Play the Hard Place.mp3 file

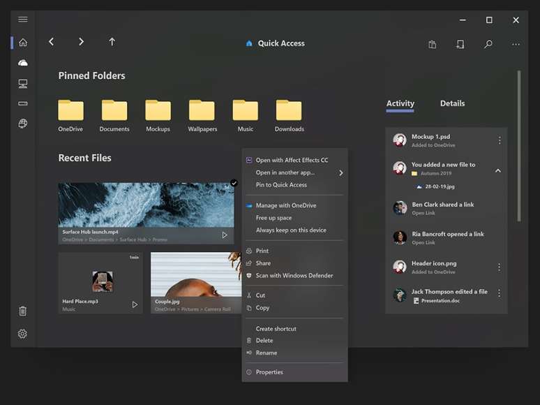click(135, 304)
